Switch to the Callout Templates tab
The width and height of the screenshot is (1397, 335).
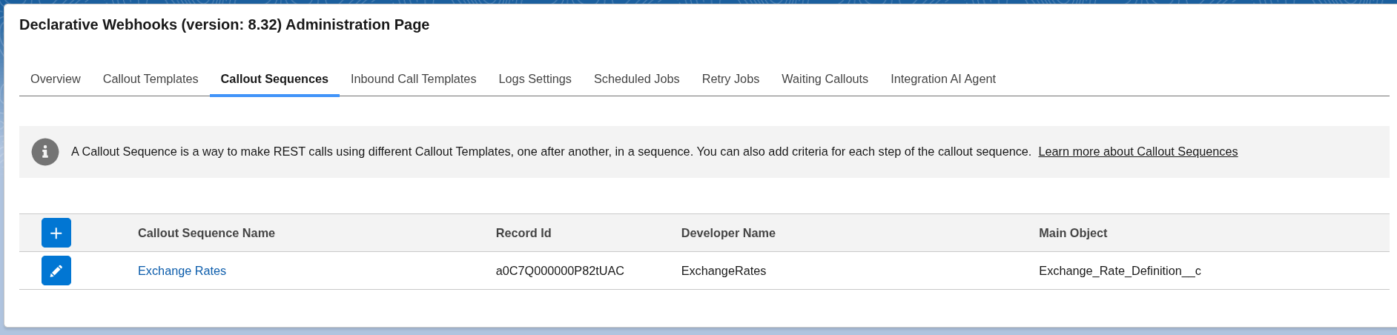tap(151, 79)
